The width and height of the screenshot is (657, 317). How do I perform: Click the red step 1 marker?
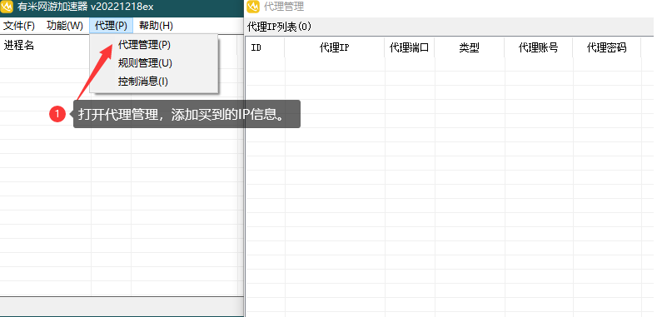click(x=57, y=114)
